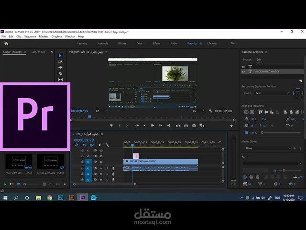Image resolution: width=306 pixels, height=230 pixels.
Task: Open Pin To dropdown showing Text
Action: coord(272,93)
